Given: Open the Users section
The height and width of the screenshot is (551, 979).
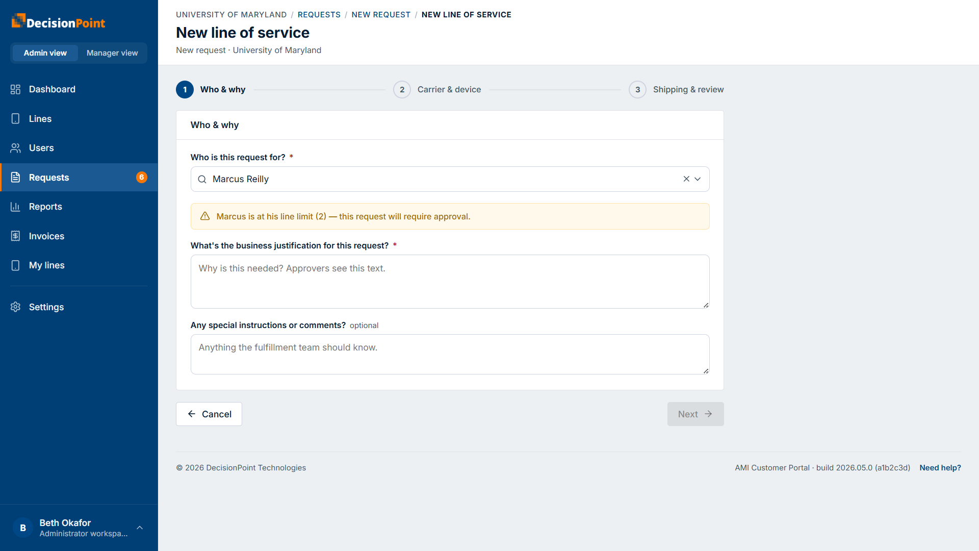Looking at the screenshot, I should [79, 148].
